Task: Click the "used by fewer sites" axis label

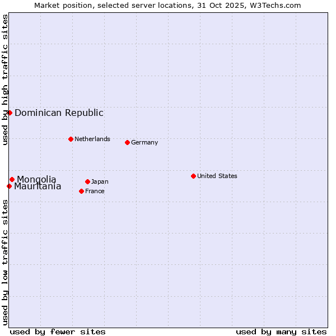Action: [x=58, y=332]
